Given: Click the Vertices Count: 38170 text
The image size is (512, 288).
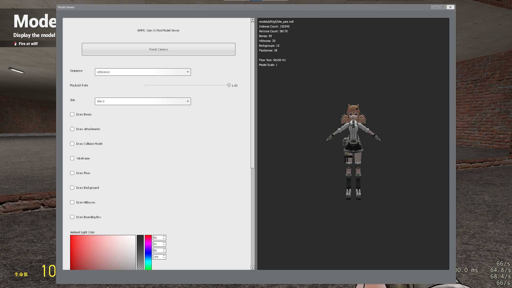Looking at the screenshot, I should [x=273, y=31].
